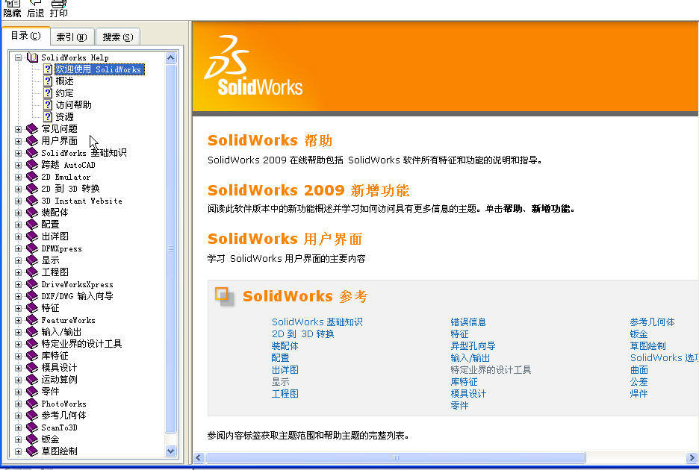Click the 模具设计 book icon in tree
Viewport: 699px width, 470px height.
pyautogui.click(x=32, y=368)
